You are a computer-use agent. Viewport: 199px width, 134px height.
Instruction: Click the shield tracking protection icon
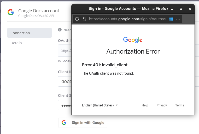[77, 19]
